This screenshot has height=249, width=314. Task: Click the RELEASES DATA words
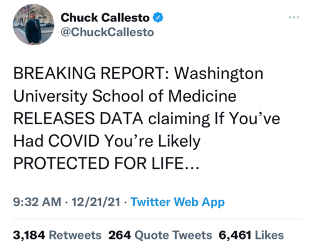coord(78,119)
